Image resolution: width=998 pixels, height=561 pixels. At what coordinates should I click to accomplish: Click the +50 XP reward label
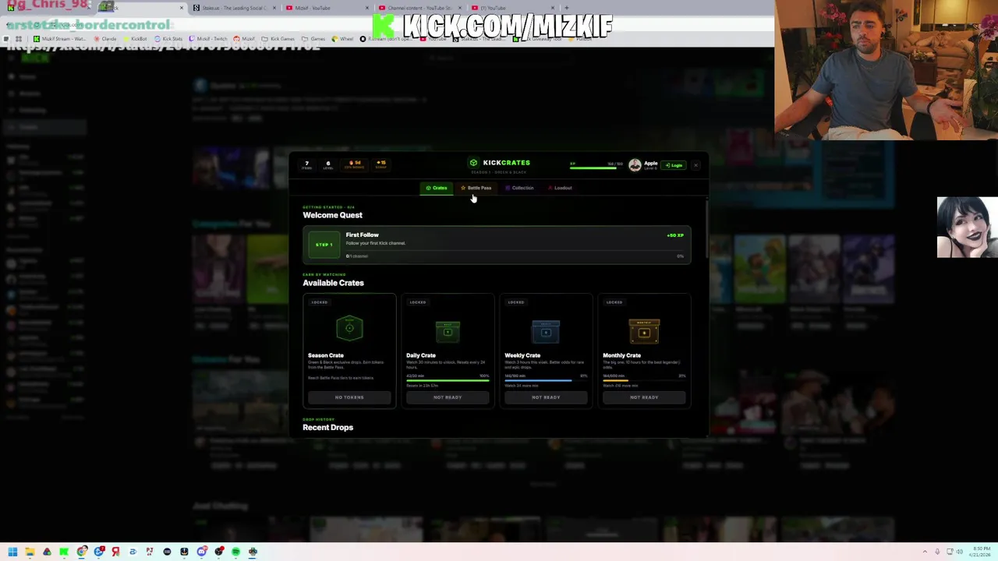pos(675,235)
